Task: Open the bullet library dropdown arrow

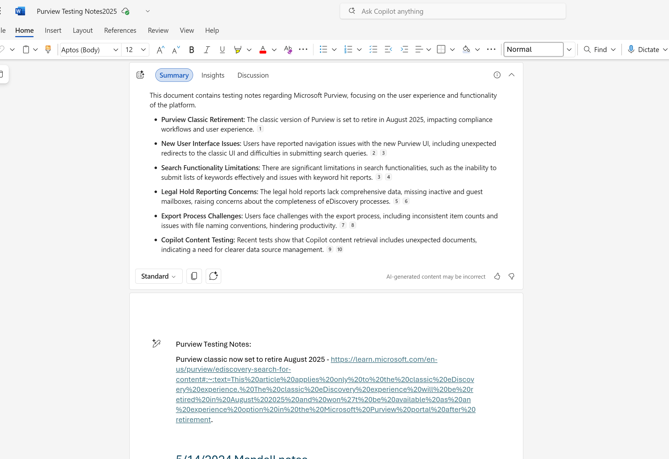Action: (x=334, y=50)
